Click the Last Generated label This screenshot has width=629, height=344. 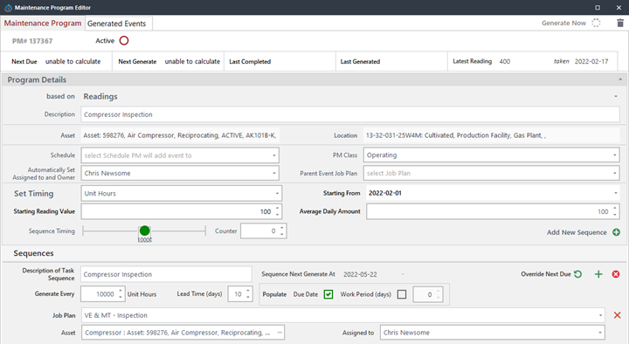coord(360,61)
